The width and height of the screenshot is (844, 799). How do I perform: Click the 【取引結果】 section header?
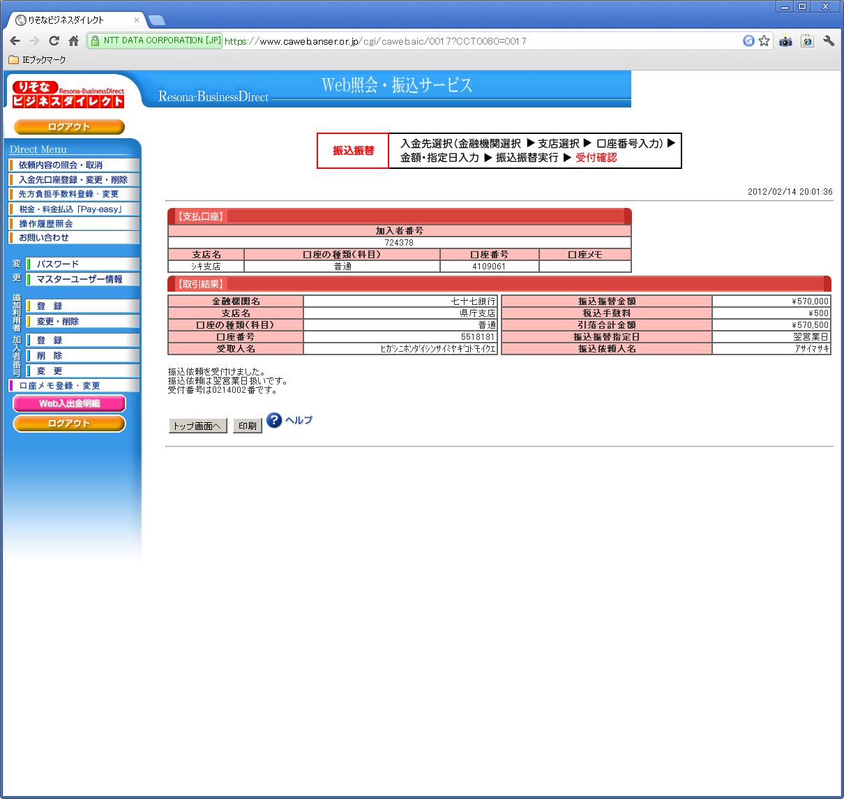[x=499, y=284]
